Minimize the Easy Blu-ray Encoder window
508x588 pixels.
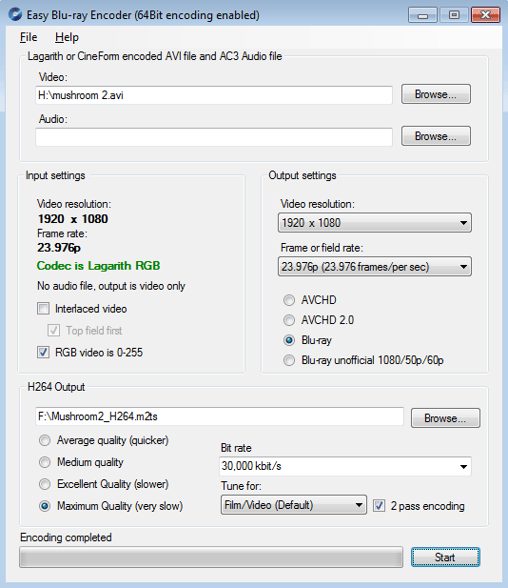pyautogui.click(x=422, y=15)
